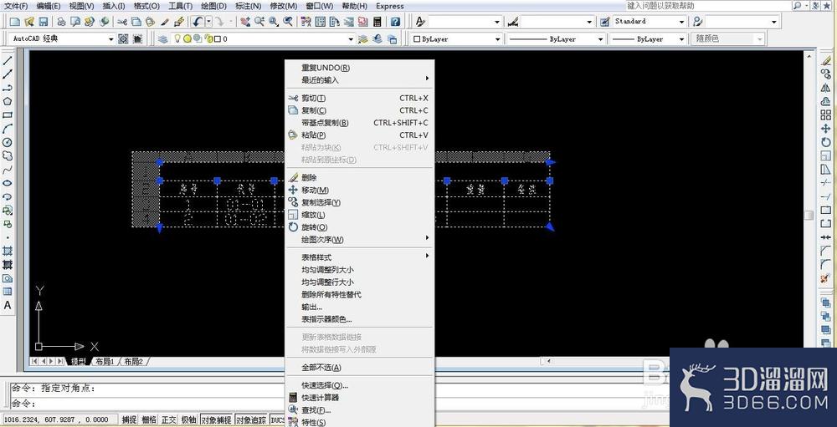This screenshot has width=837, height=427.
Task: Choose 重复UNDO(R) in context menu
Action: click(x=360, y=68)
